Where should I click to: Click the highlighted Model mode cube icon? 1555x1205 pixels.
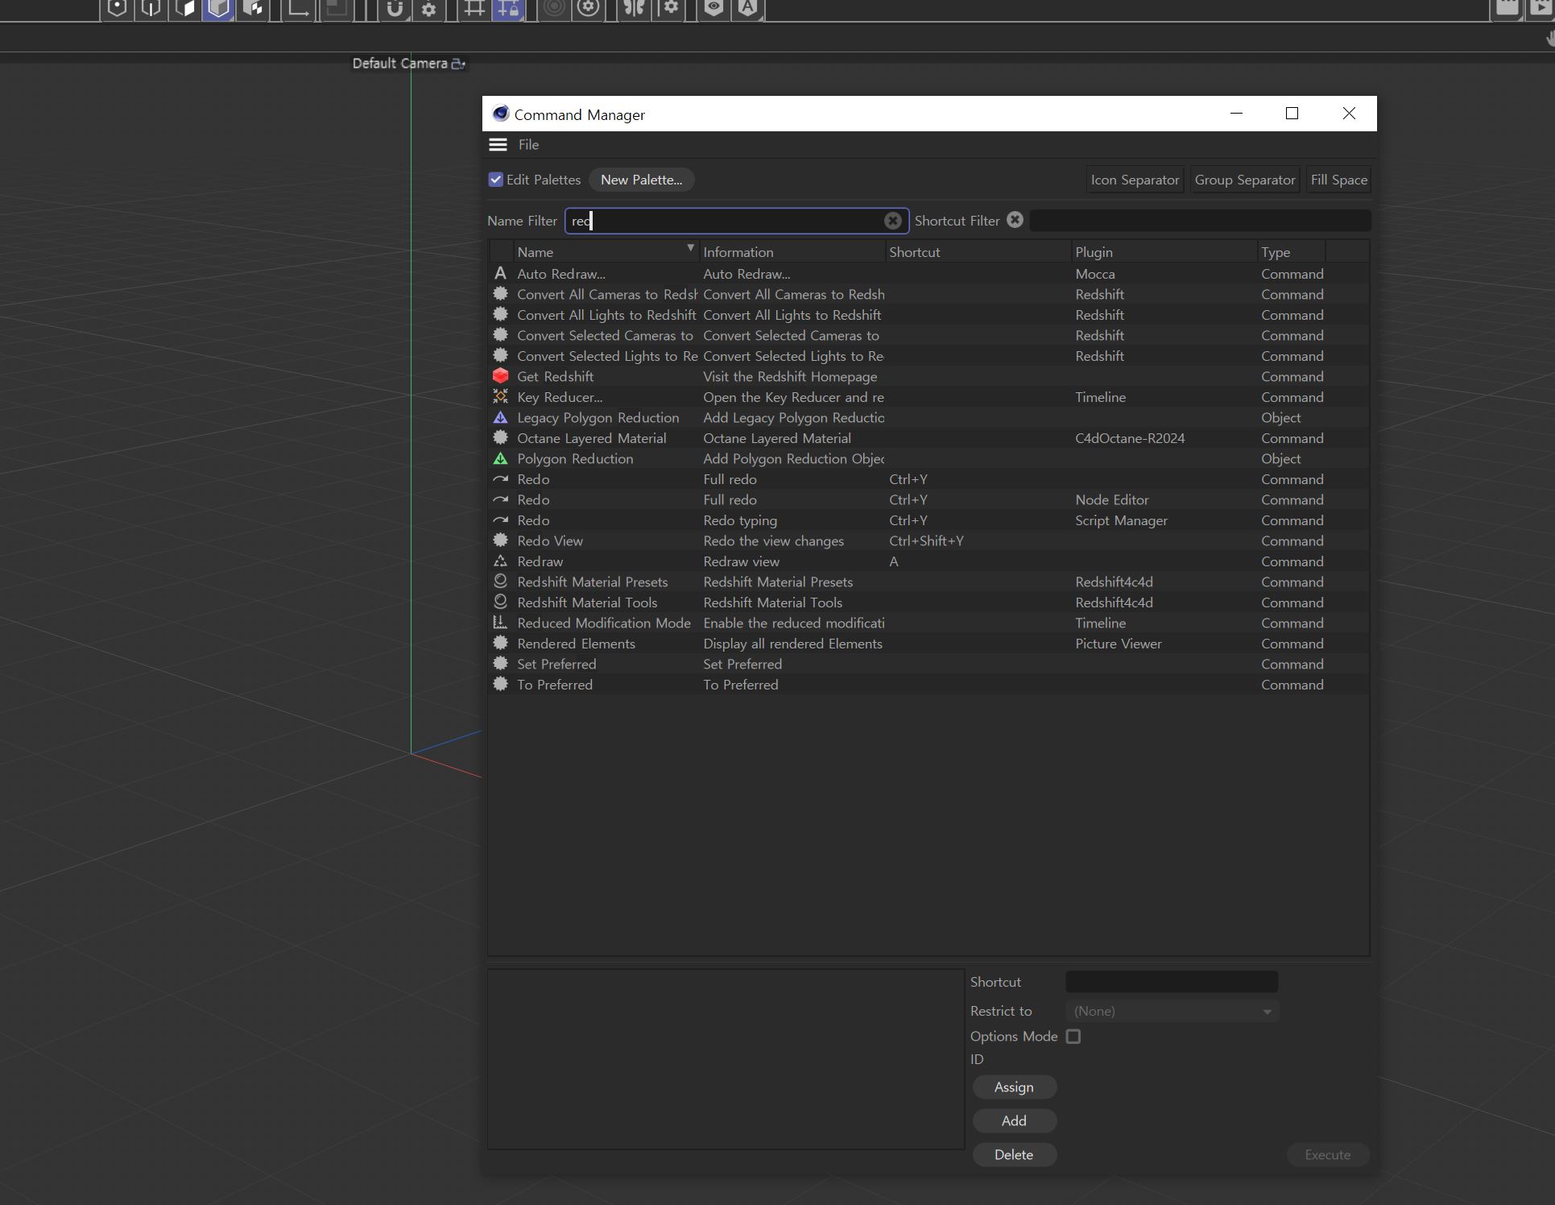point(219,9)
